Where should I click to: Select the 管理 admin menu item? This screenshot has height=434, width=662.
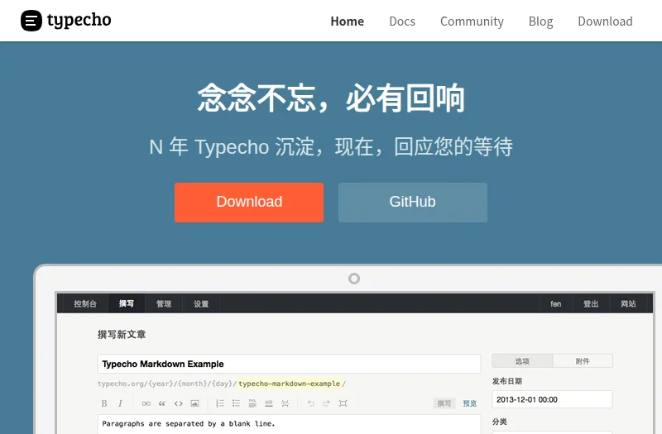coord(164,303)
